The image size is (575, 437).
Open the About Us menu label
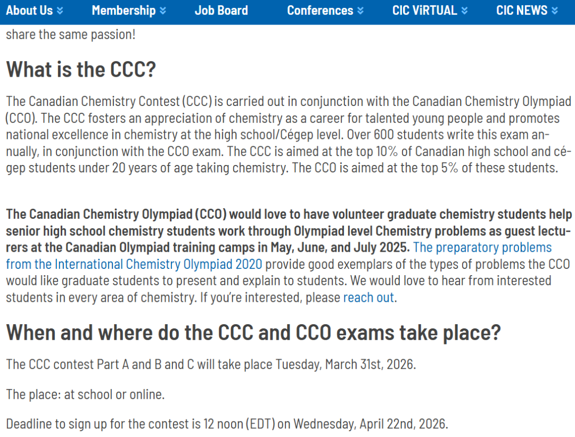click(29, 11)
